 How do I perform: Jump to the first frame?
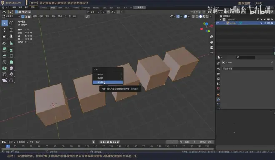coord(101,142)
